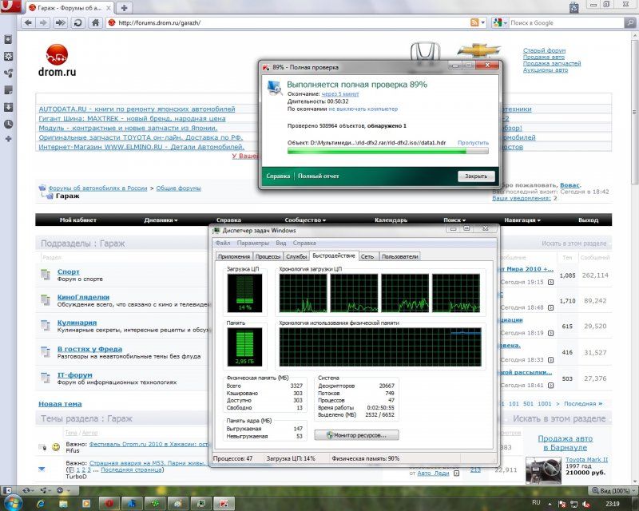Click не выключать компьютер option link
This screenshot has height=511, width=639.
(x=363, y=109)
